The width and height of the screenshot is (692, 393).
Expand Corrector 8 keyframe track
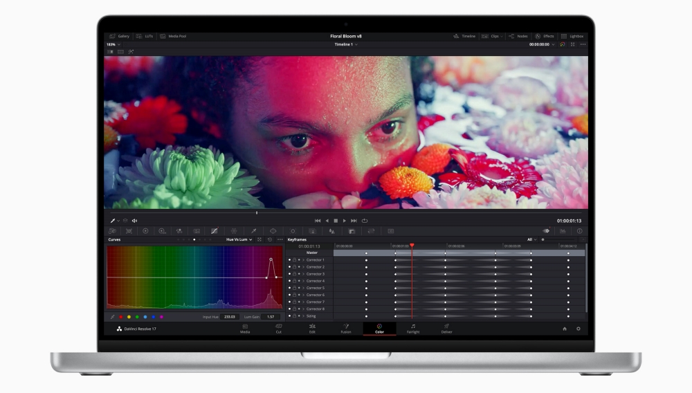303,309
